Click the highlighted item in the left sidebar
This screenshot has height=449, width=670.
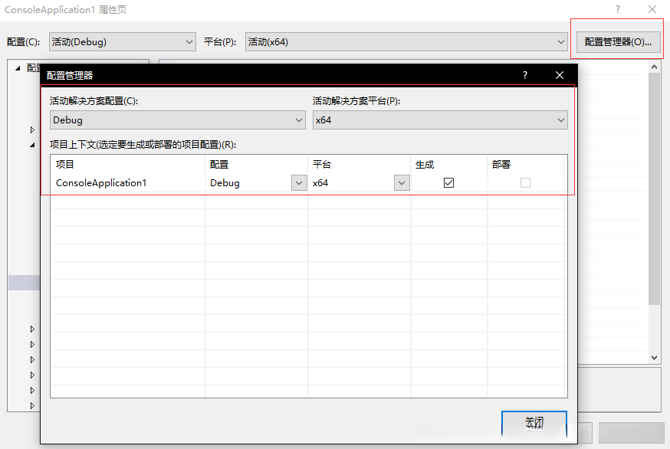tap(23, 281)
